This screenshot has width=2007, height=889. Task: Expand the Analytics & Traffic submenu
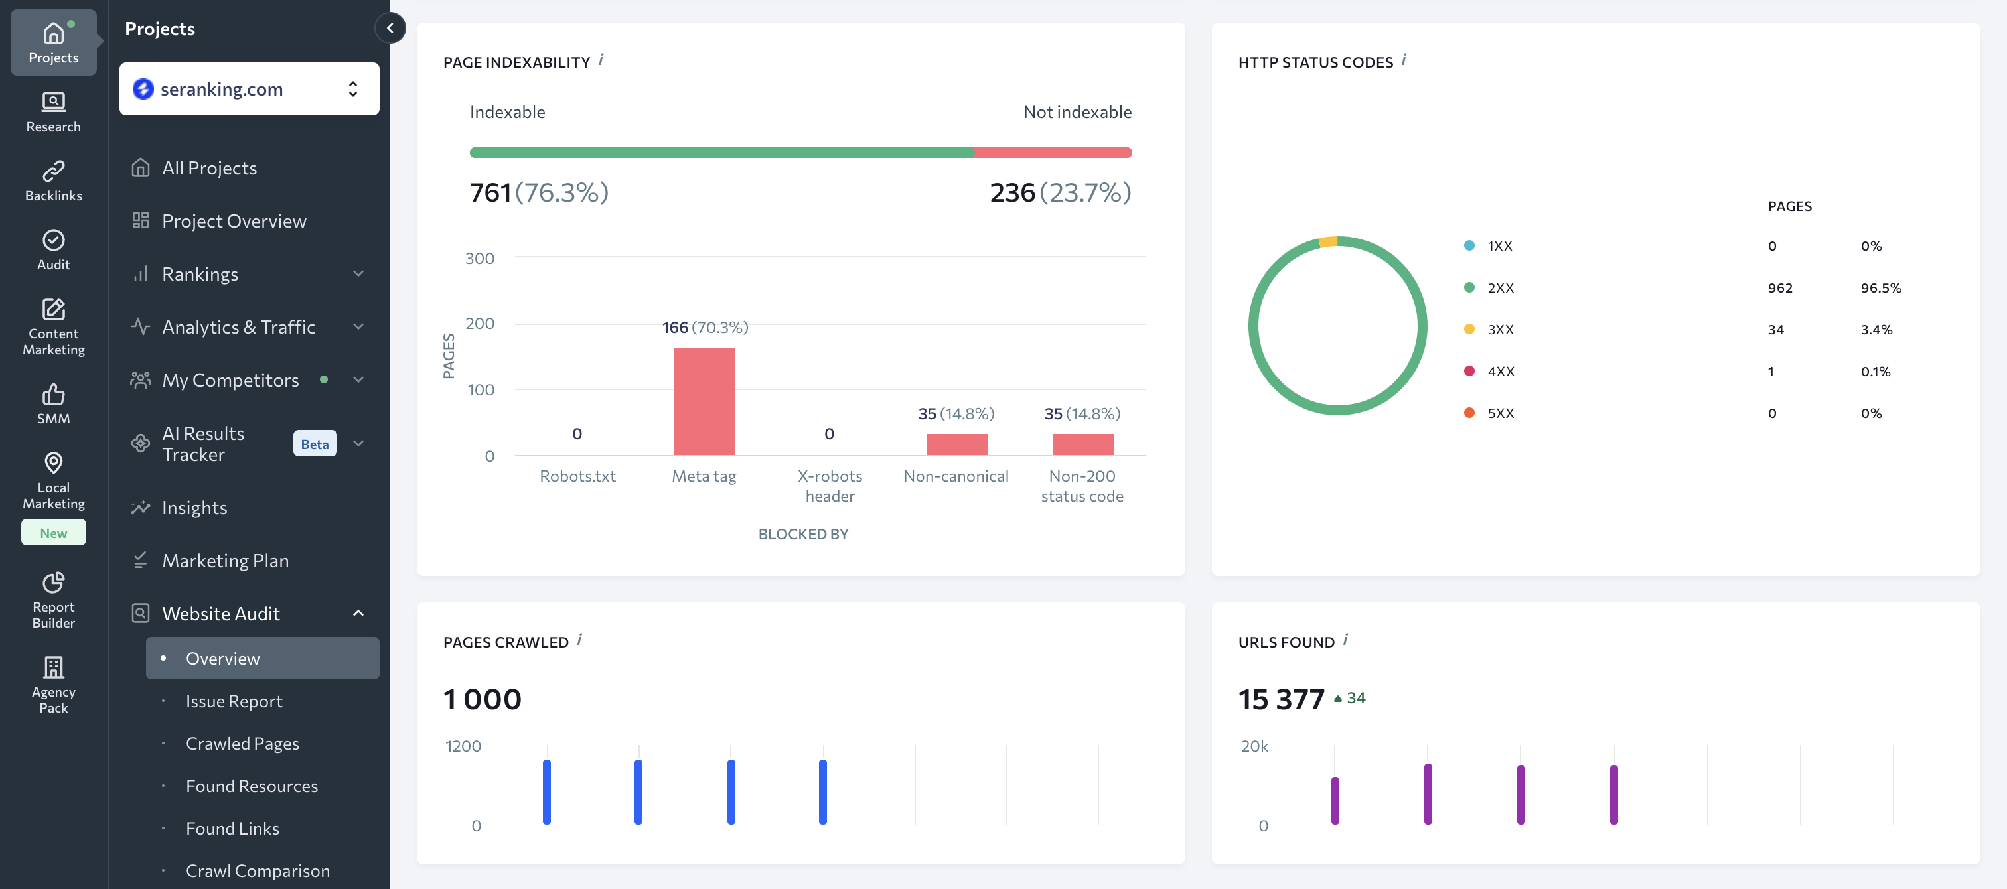(x=358, y=326)
